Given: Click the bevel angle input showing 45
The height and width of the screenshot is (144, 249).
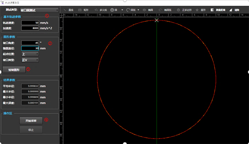Looking at the screenshot, I should 30,43.
